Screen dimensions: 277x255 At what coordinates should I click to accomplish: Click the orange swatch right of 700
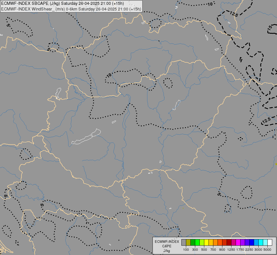point(215,243)
